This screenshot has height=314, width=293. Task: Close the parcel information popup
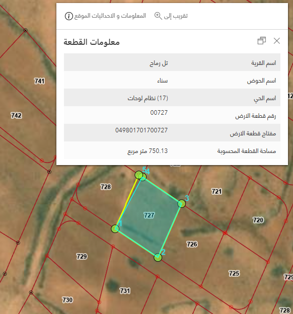pos(277,41)
